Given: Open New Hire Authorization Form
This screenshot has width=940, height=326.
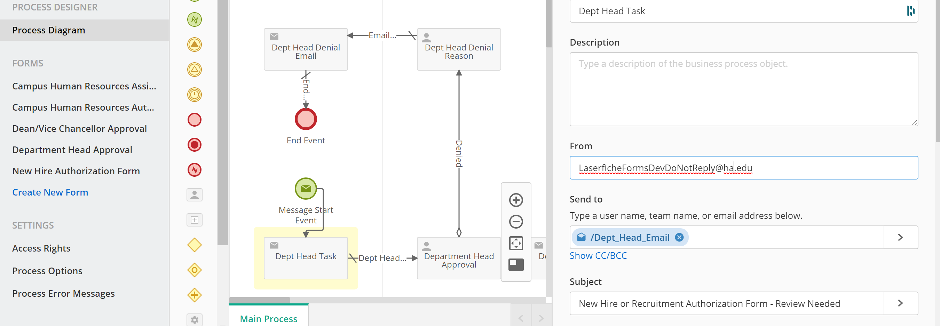Looking at the screenshot, I should tap(76, 171).
